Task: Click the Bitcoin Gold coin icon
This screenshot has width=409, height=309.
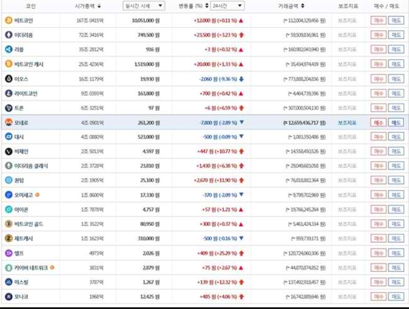Action: coord(8,224)
